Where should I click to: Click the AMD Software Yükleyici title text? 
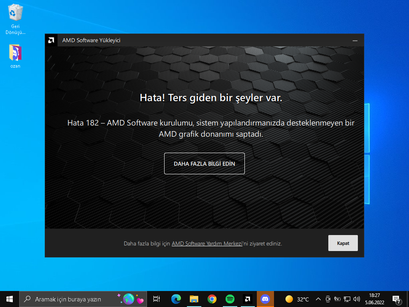(x=91, y=40)
